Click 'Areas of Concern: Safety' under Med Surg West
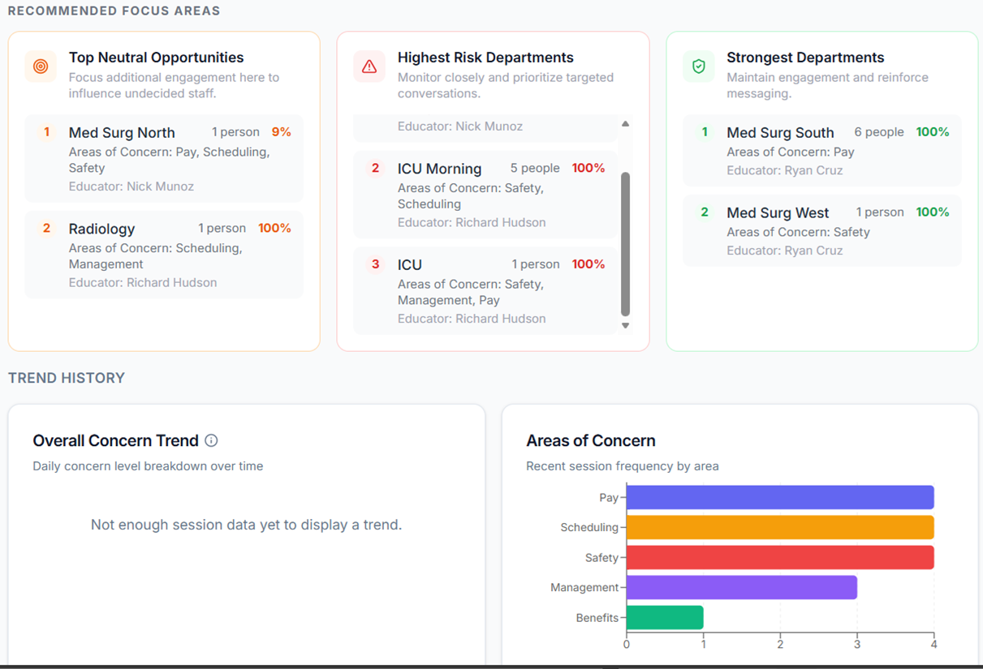The image size is (983, 669). coord(798,232)
